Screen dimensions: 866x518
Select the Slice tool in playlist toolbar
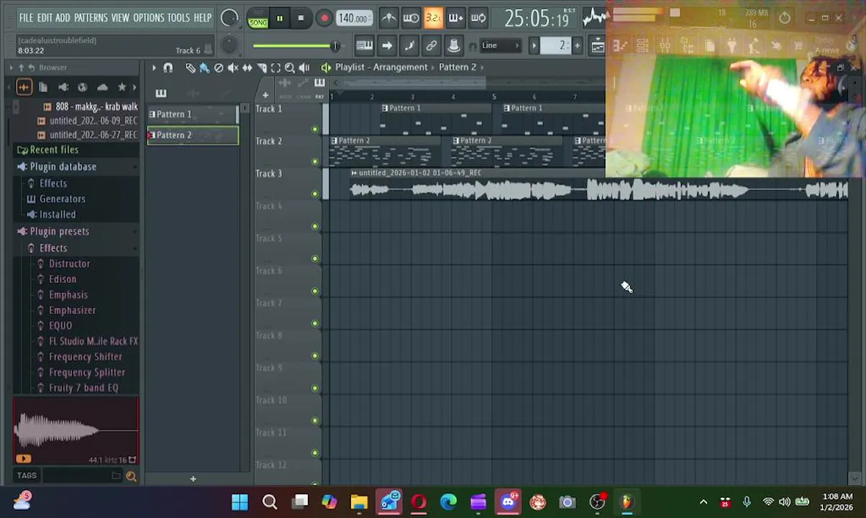click(x=262, y=68)
